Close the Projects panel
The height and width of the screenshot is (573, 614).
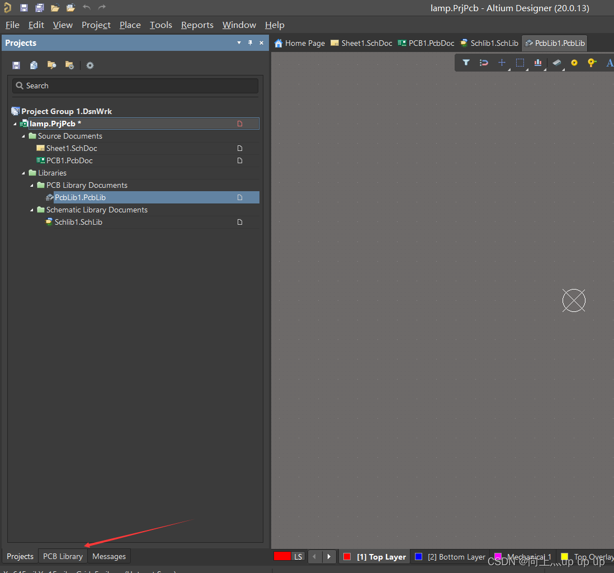click(261, 42)
